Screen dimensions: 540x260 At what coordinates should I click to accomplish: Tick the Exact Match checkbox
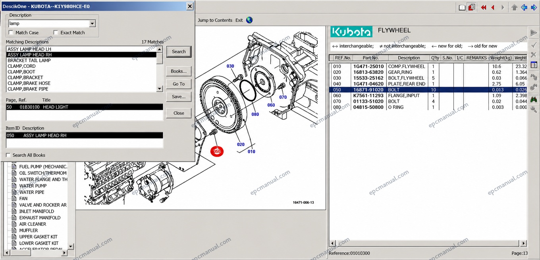coord(56,32)
